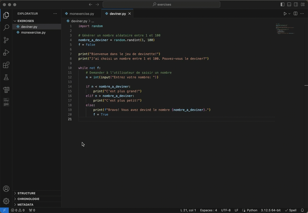Image resolution: width=308 pixels, height=213 pixels.
Task: Customize layout icon in title bar
Action: coord(303,5)
